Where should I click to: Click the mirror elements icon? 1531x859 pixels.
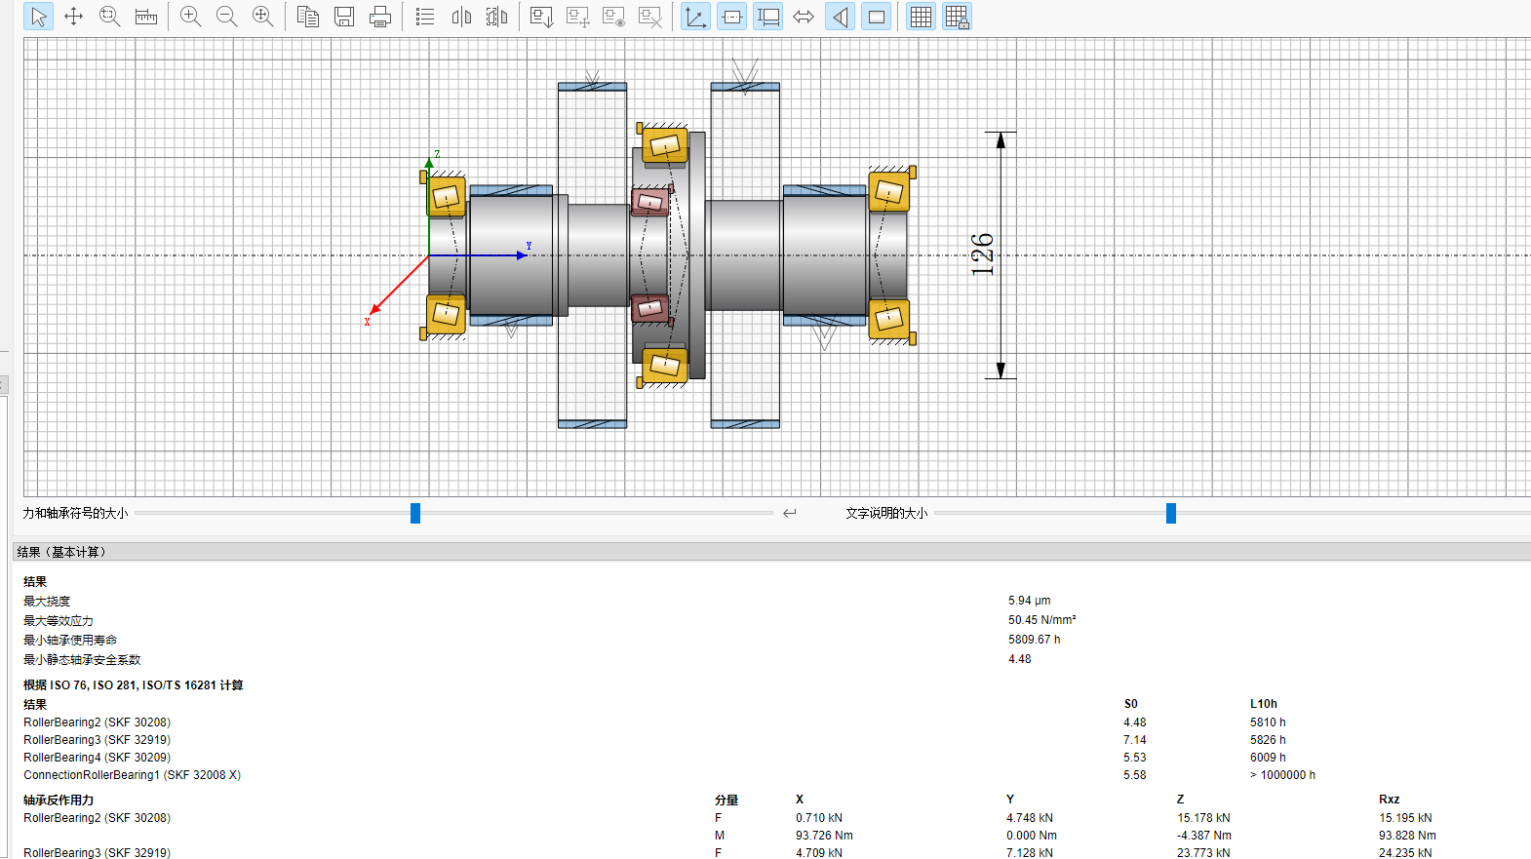pos(461,17)
